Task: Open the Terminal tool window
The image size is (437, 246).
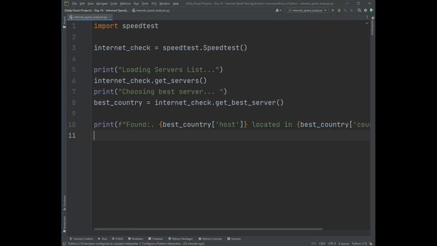Action: tap(156, 238)
